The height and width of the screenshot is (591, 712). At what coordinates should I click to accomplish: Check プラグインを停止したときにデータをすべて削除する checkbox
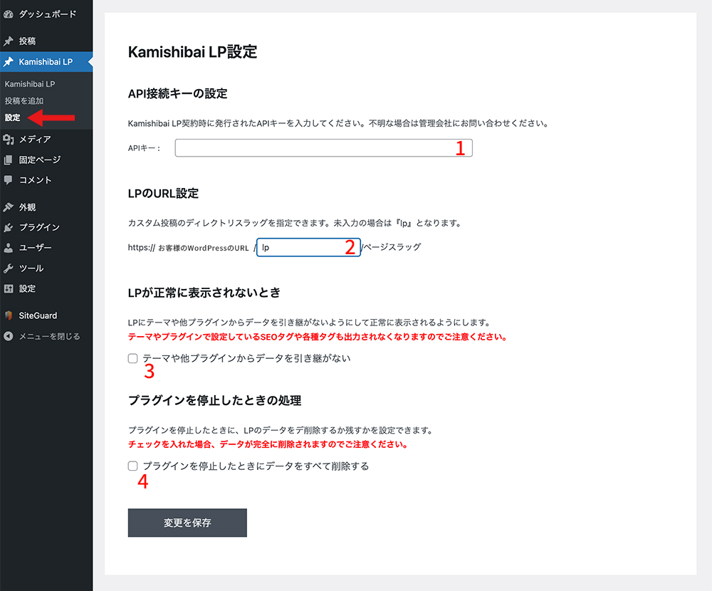[132, 466]
